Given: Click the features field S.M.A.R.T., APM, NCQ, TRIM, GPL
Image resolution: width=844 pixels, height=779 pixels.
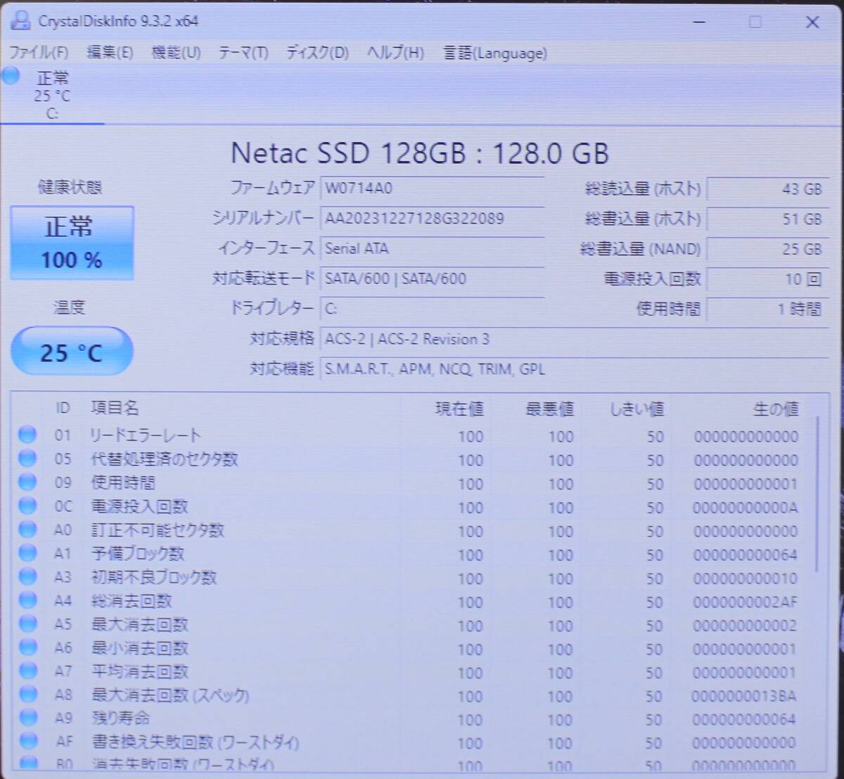Looking at the screenshot, I should 575,370.
